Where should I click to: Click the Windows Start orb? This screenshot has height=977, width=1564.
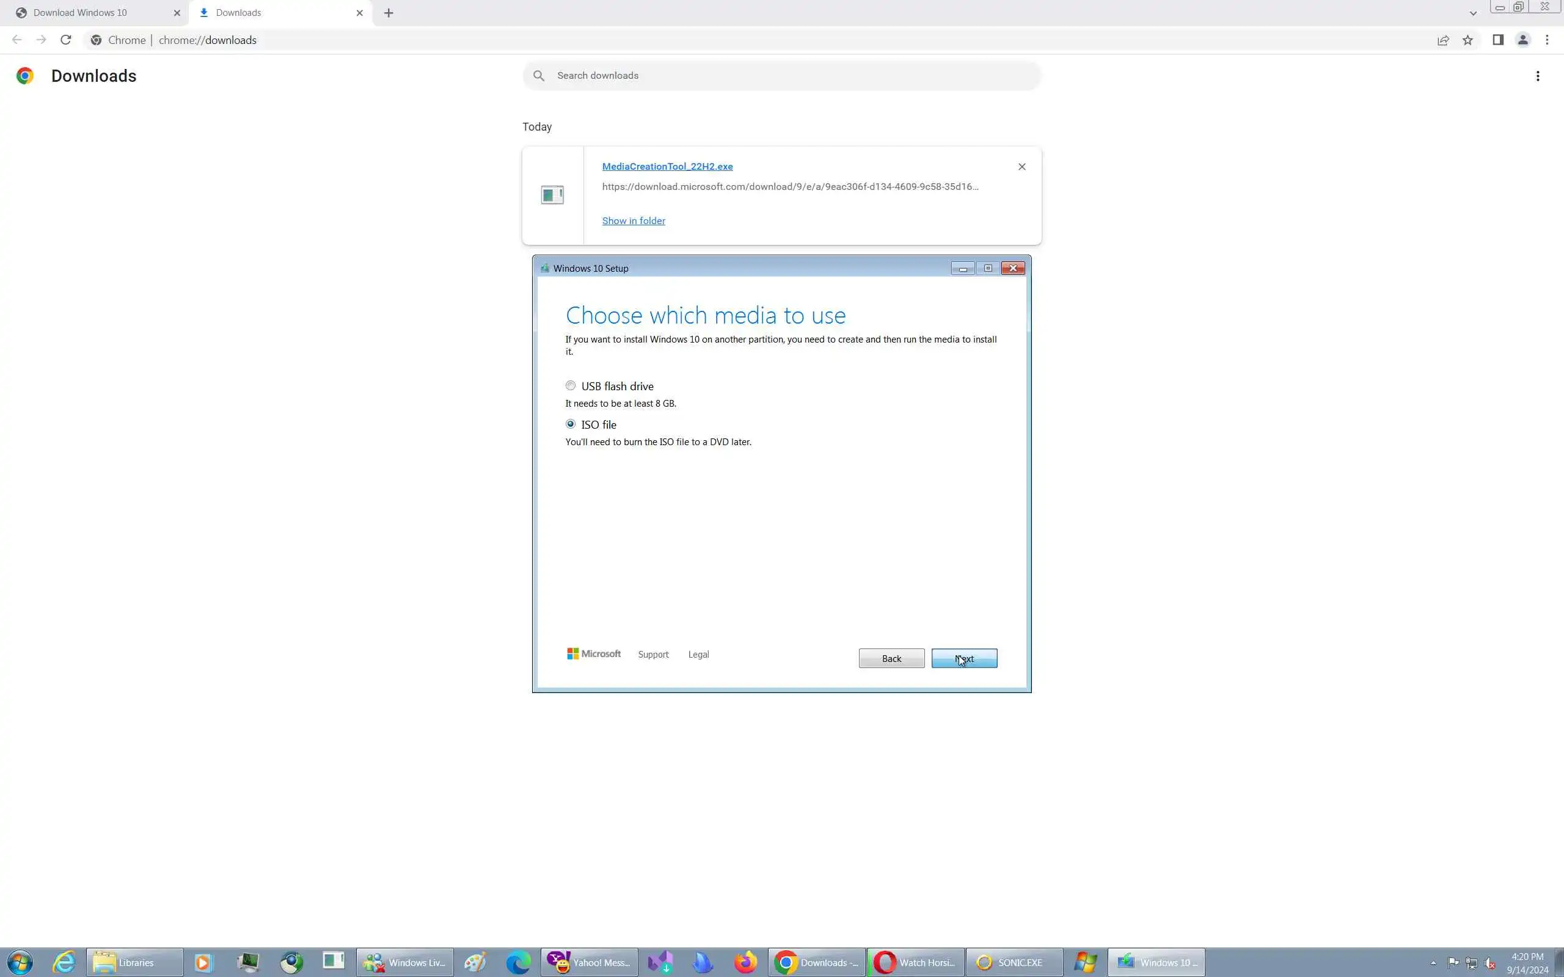pos(20,962)
